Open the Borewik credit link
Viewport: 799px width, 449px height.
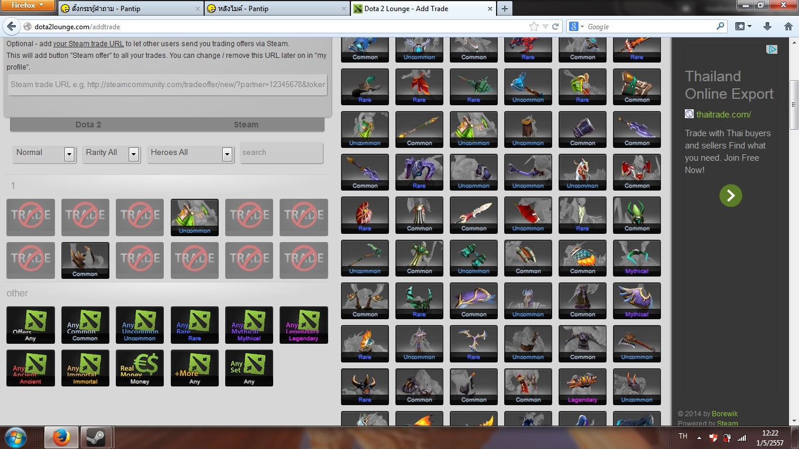[x=725, y=414]
